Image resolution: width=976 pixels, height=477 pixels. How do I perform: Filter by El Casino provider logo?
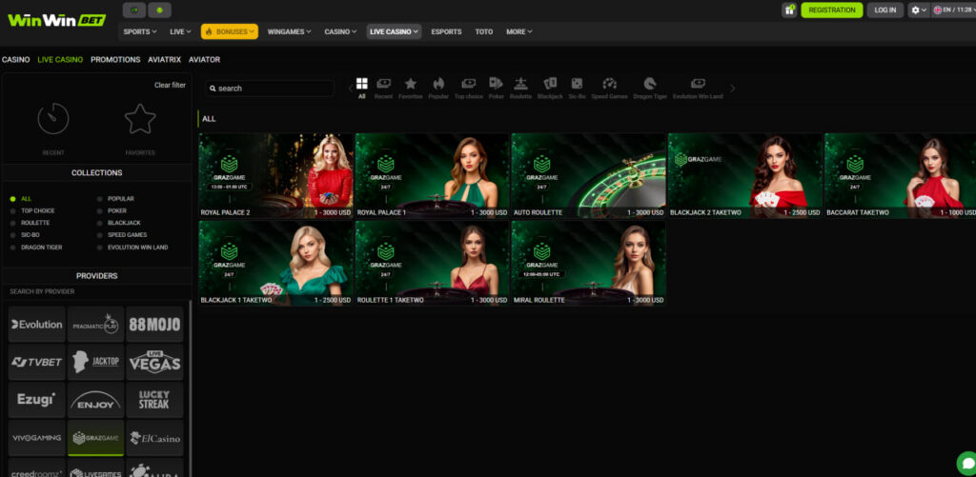point(154,438)
